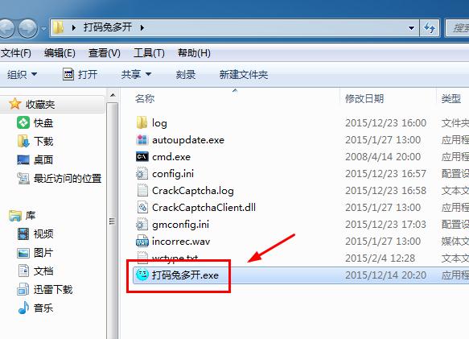The width and height of the screenshot is (469, 339).
Task: Open the 工具(T) menu
Action: 149,53
